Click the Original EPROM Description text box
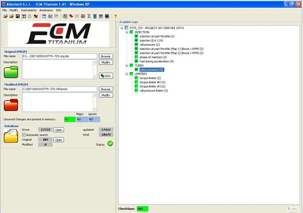This screenshot has width=303, height=213. tap(59, 69)
